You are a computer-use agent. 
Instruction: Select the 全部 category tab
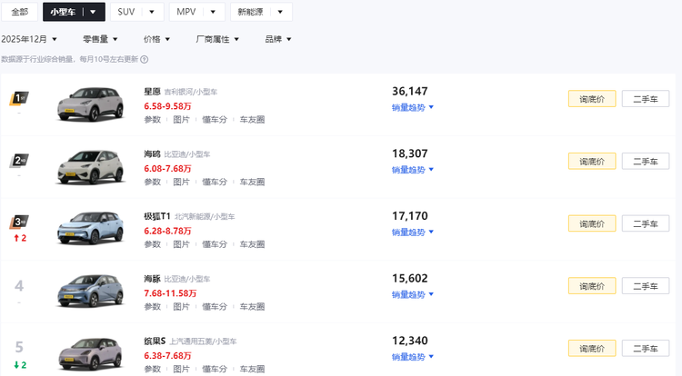pyautogui.click(x=19, y=12)
